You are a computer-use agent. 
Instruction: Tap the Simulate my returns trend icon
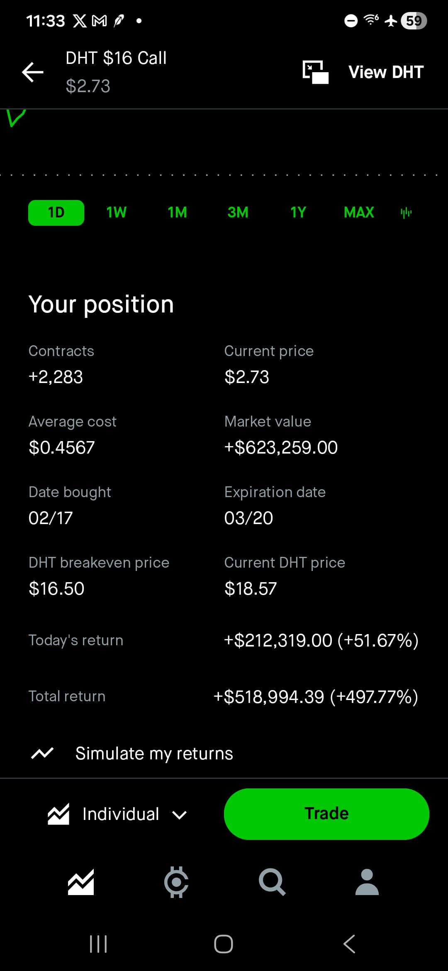(x=42, y=753)
